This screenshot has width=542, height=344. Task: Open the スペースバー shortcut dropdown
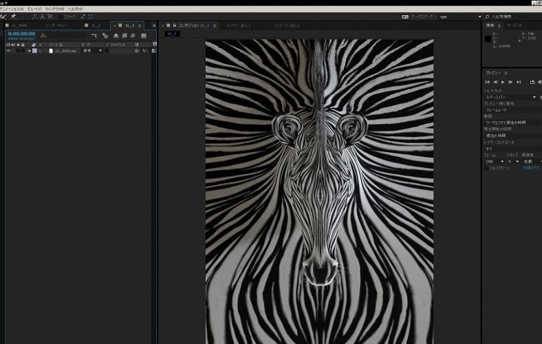point(510,97)
